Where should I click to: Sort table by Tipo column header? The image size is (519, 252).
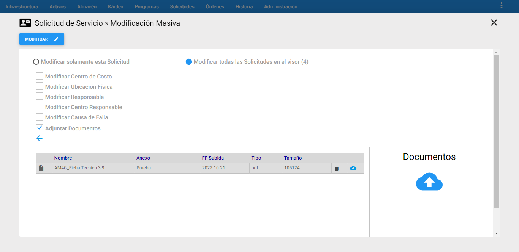256,158
